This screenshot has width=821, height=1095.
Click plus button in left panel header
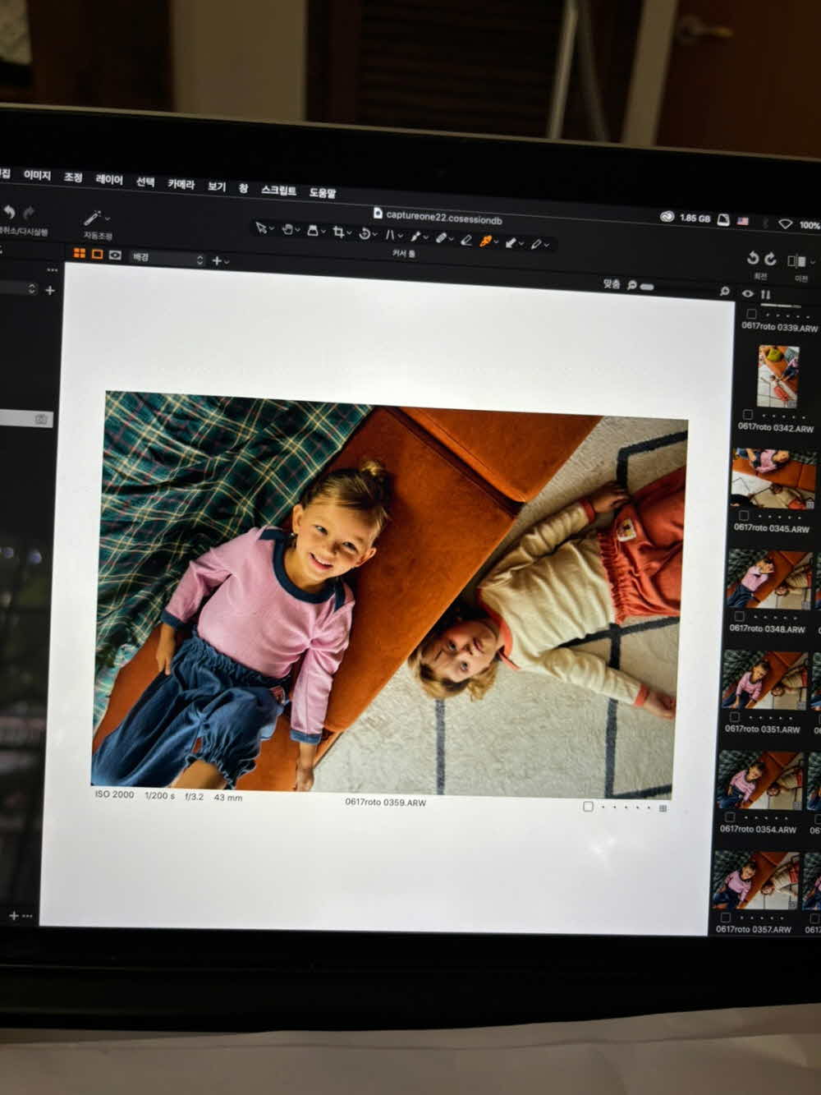[x=50, y=290]
